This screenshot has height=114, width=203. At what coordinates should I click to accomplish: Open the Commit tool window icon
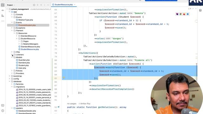tap(3, 10)
